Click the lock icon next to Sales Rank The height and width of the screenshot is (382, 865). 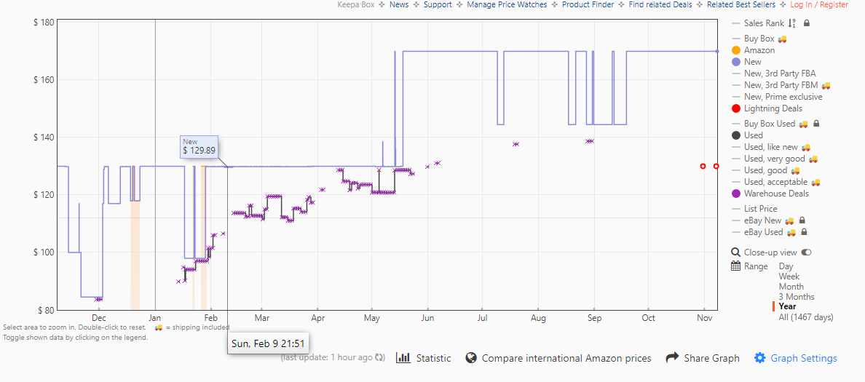pos(807,23)
